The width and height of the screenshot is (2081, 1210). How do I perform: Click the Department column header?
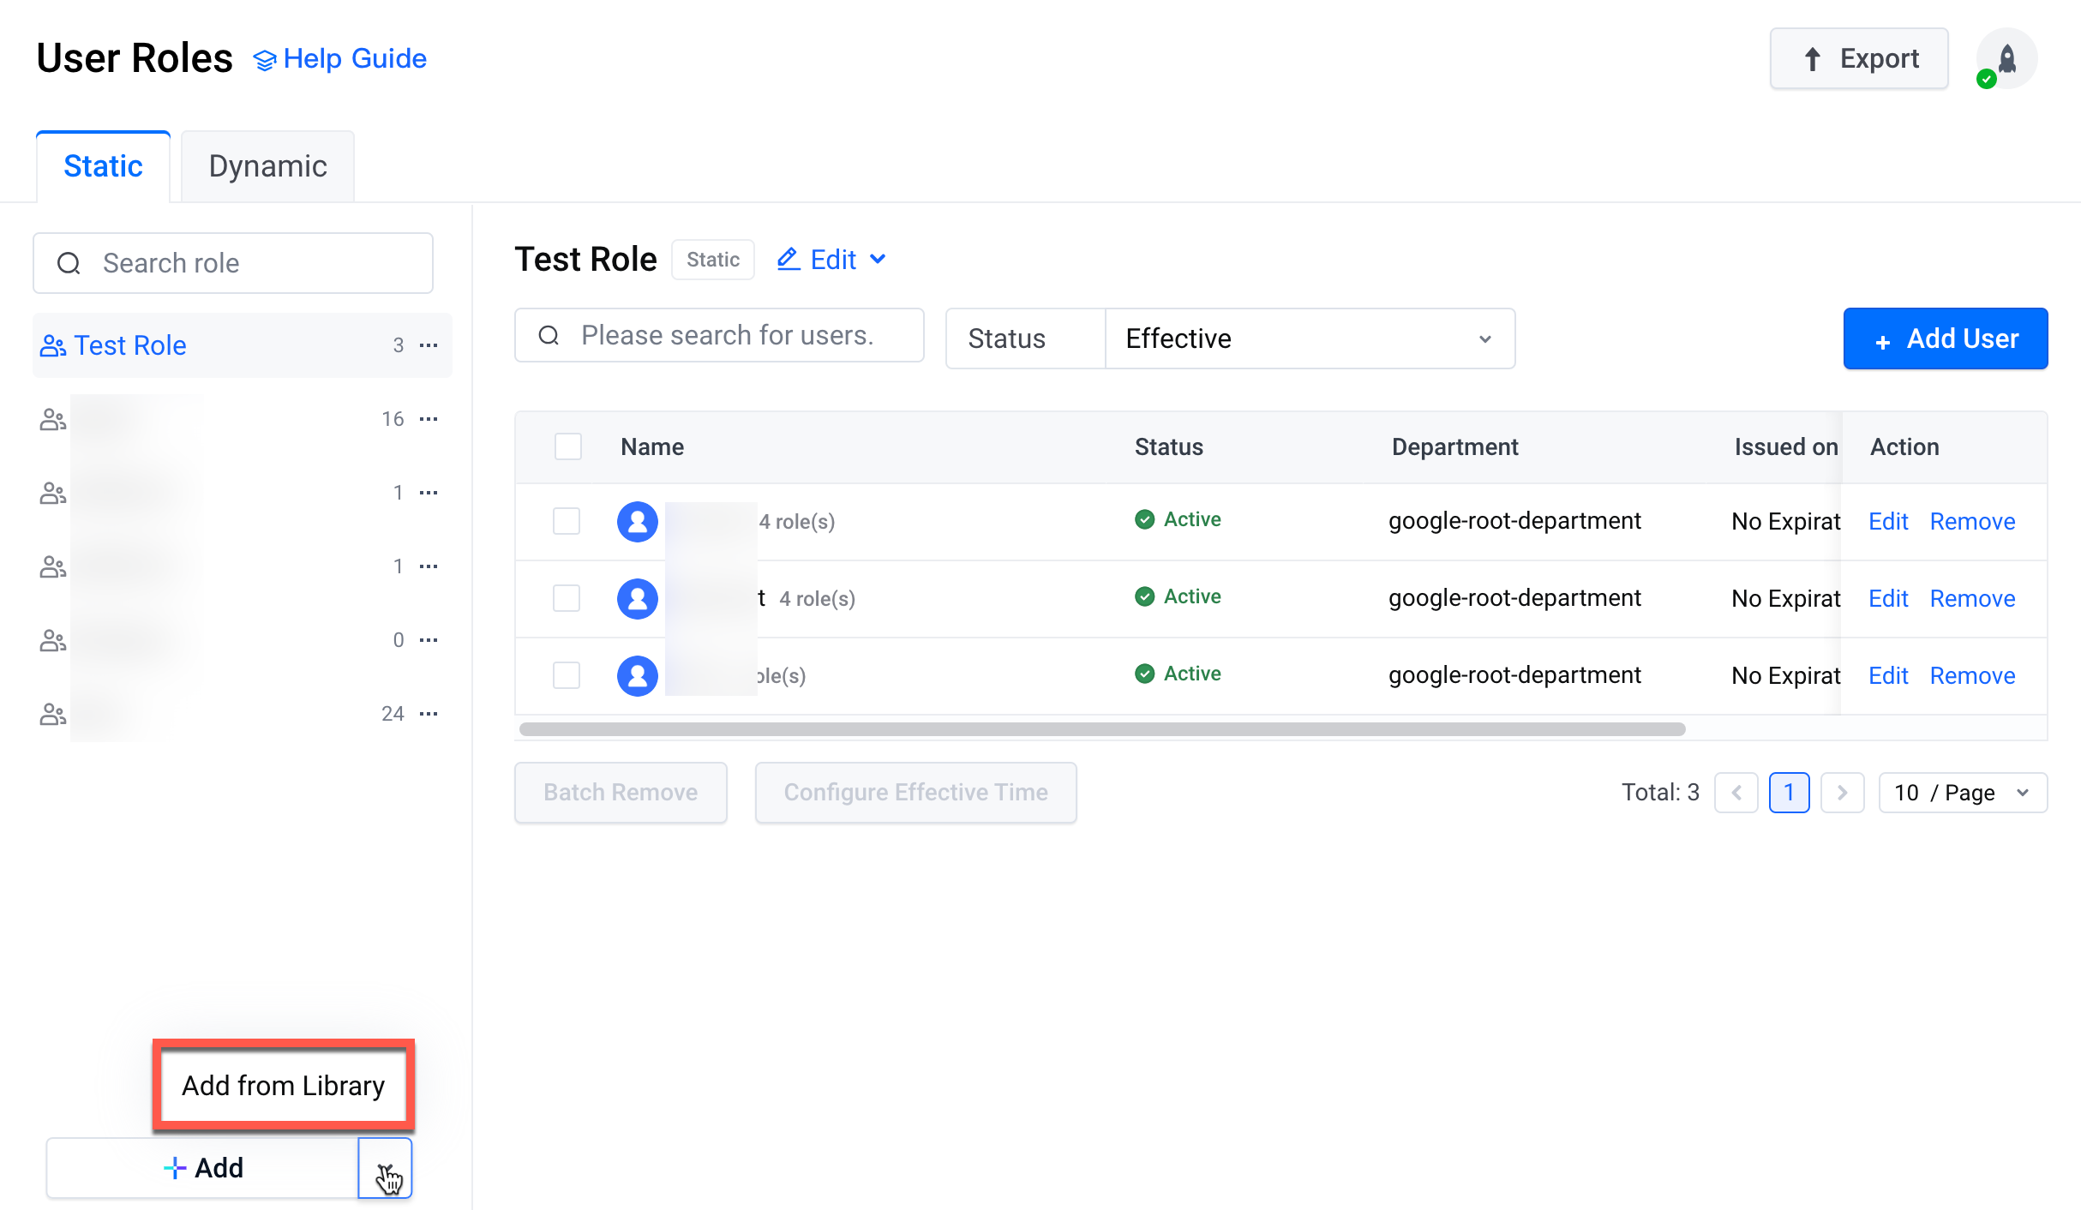1454,446
